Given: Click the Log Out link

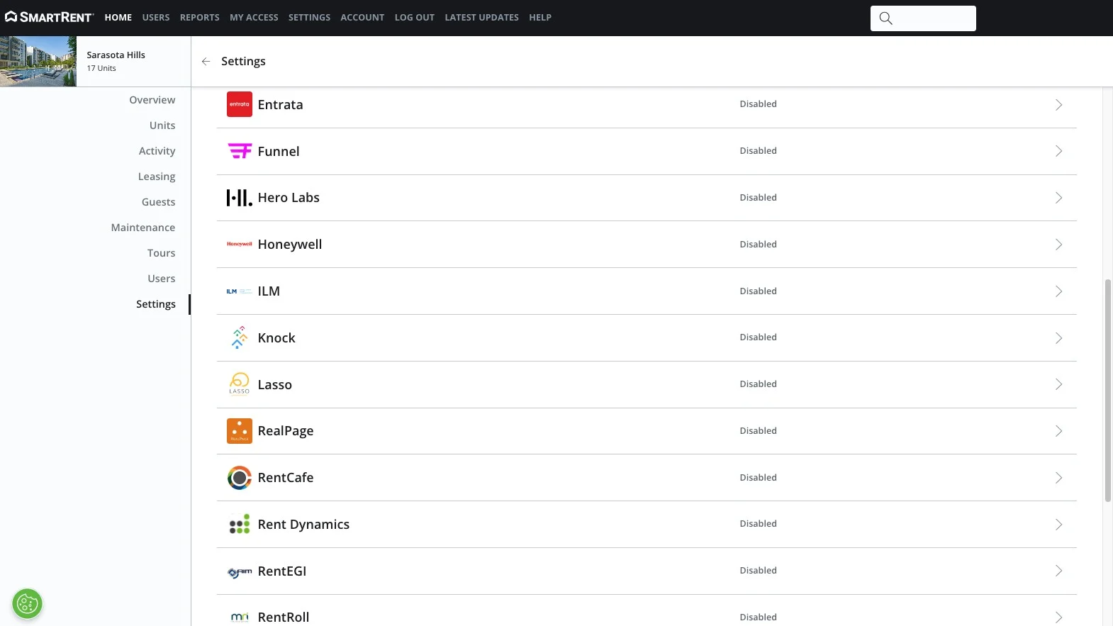Looking at the screenshot, I should click(414, 18).
